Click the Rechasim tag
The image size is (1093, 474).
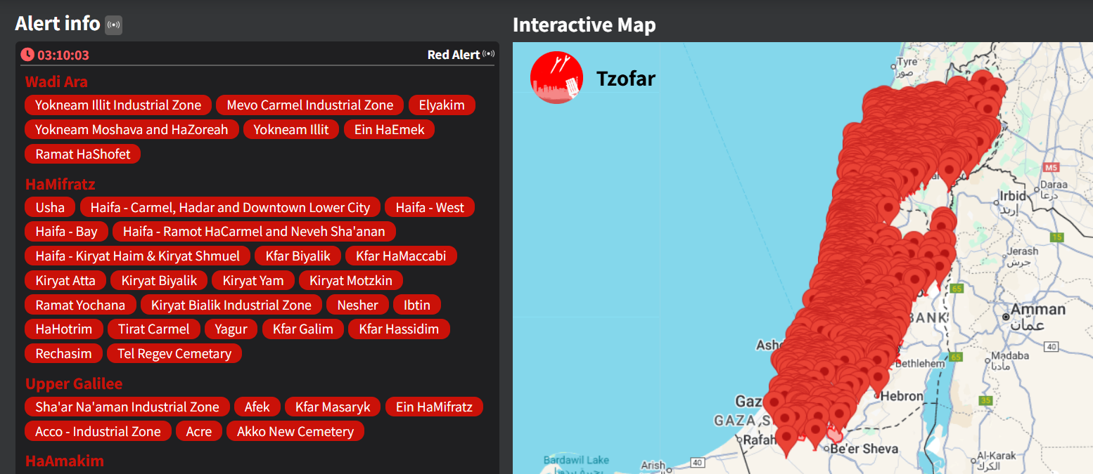pos(63,353)
